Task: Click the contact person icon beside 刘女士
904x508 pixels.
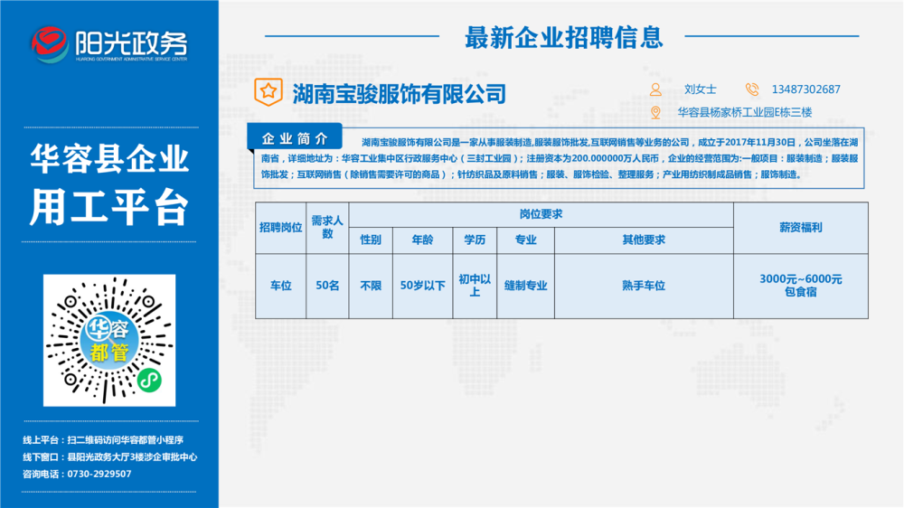Action: coord(655,89)
